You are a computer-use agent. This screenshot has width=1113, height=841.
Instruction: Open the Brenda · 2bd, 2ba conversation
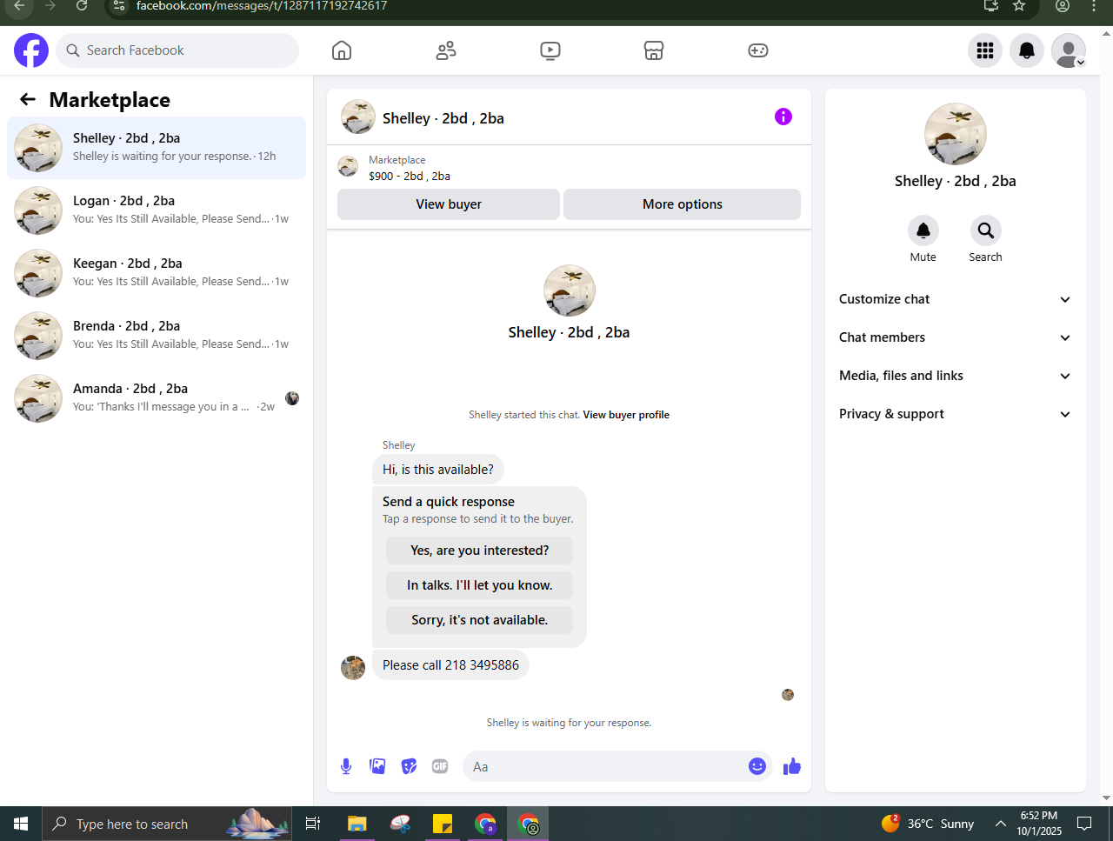[157, 336]
